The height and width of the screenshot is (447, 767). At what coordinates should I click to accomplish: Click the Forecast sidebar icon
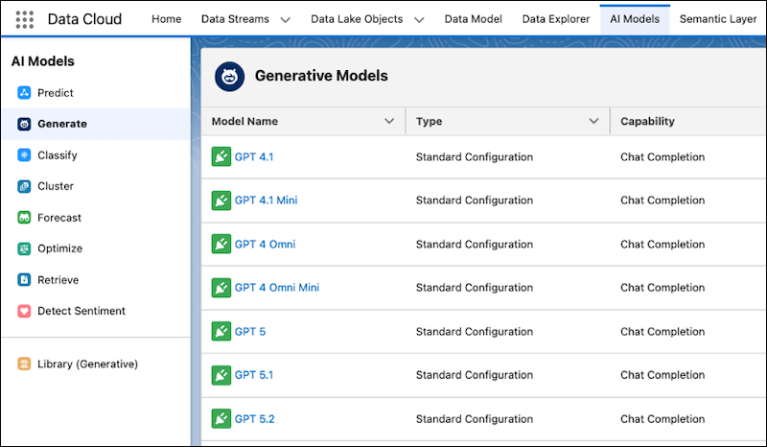tap(24, 218)
